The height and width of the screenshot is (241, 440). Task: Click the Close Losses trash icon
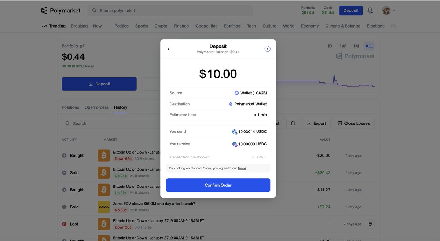[x=340, y=123]
